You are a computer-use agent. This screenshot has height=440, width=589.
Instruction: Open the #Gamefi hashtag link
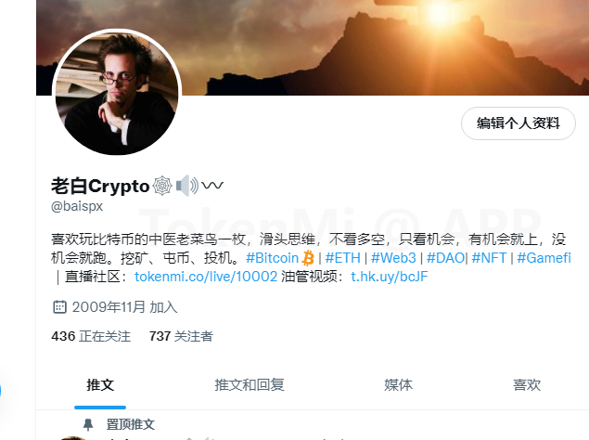click(x=544, y=258)
